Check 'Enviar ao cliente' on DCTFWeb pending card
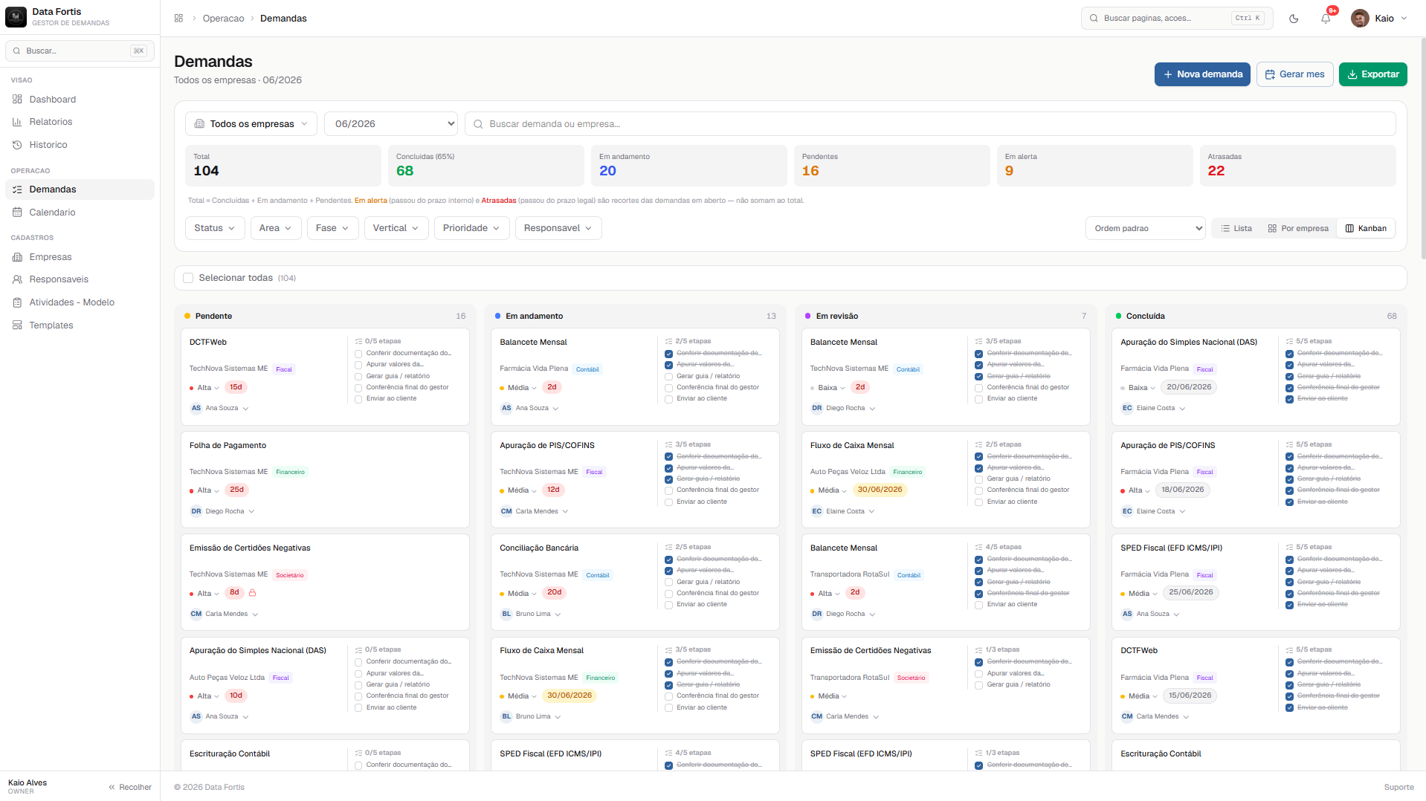The height and width of the screenshot is (801, 1426). [x=358, y=399]
